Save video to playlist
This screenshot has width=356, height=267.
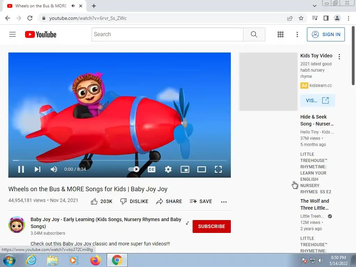[x=201, y=201]
